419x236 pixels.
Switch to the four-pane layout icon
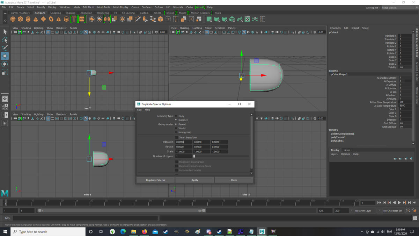[x=5, y=107]
